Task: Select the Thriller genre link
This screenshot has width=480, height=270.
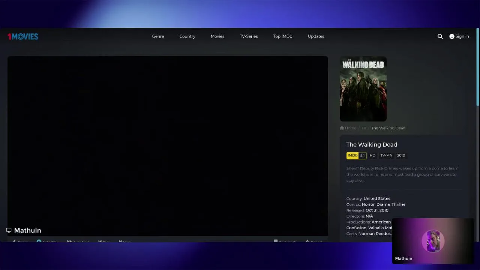Action: [x=398, y=204]
